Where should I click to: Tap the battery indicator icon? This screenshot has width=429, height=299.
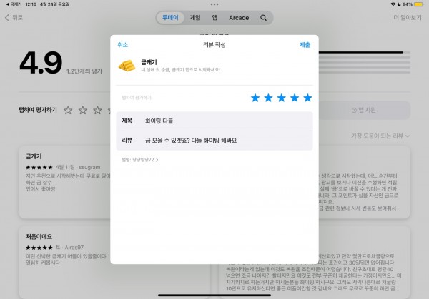coord(418,4)
